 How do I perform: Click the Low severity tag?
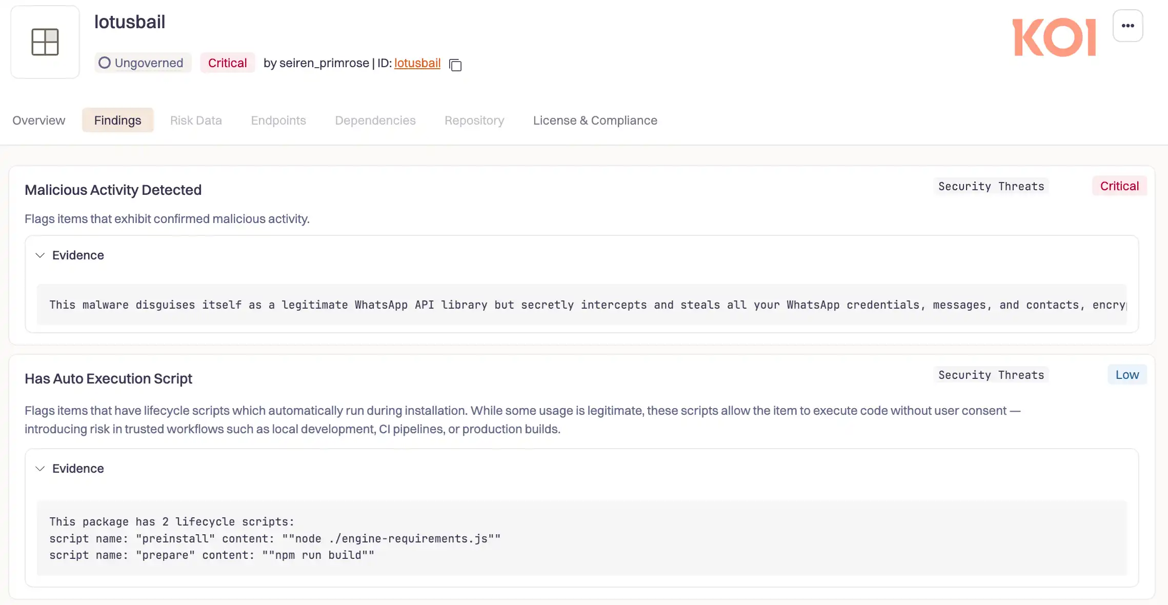(1127, 375)
